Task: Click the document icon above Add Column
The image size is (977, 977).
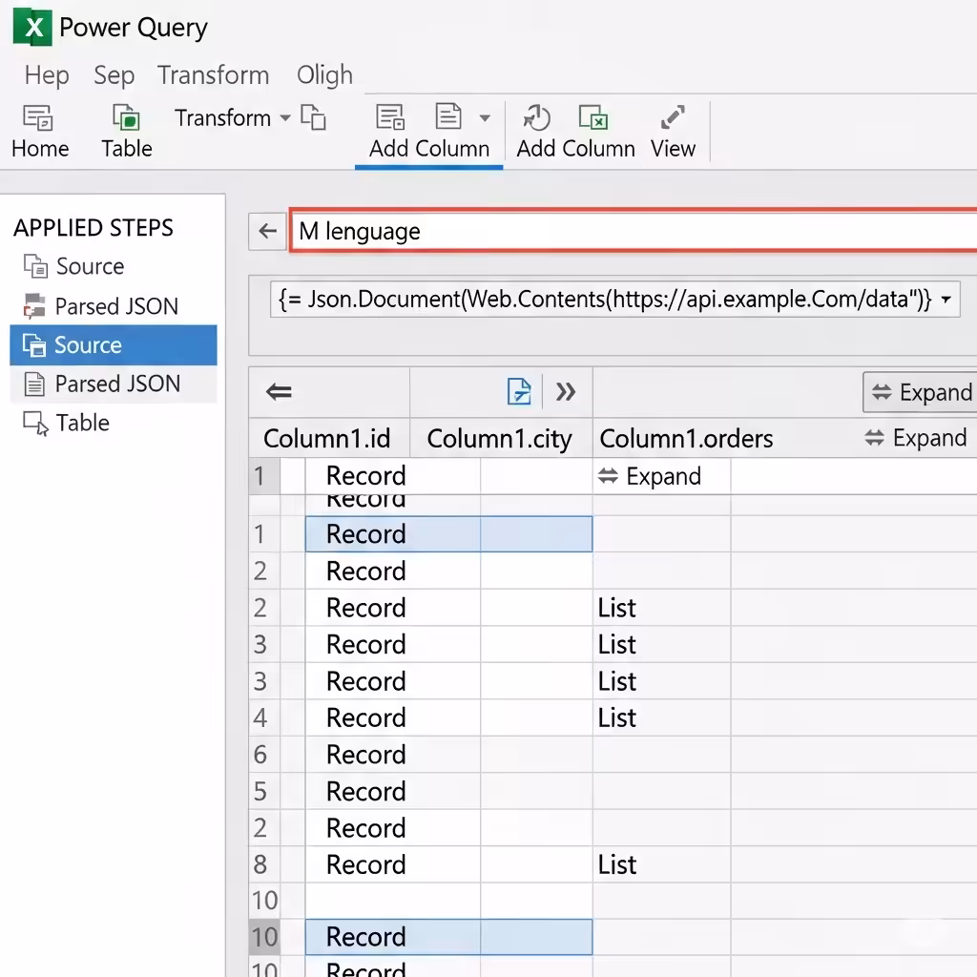Action: pos(448,116)
